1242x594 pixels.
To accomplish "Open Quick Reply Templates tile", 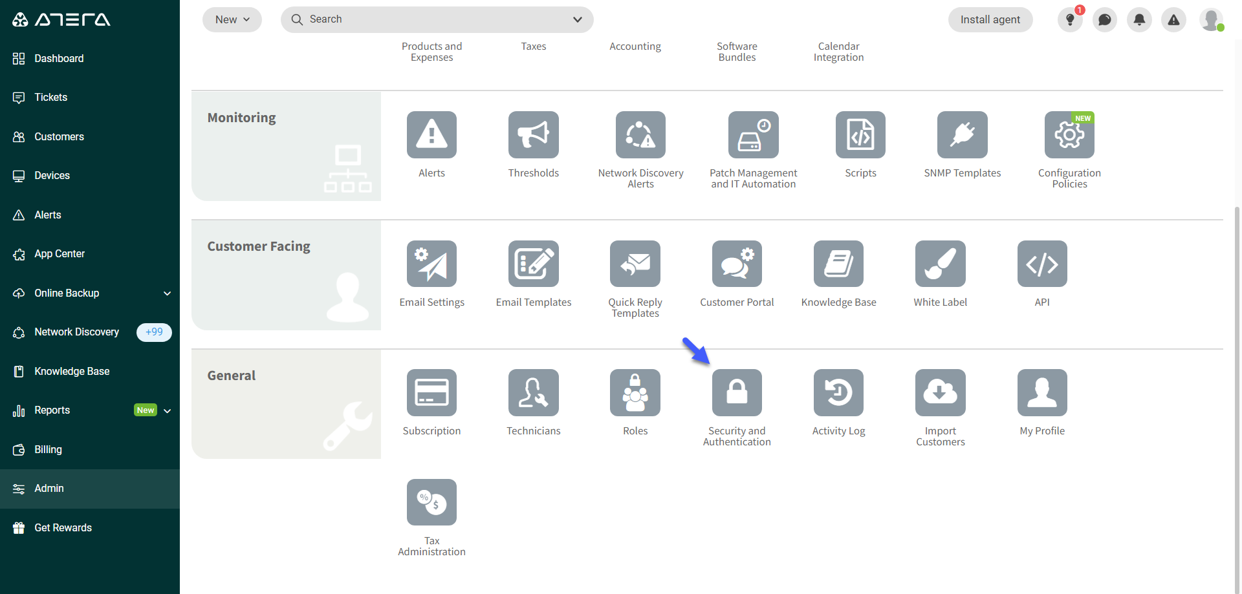I will point(635,264).
